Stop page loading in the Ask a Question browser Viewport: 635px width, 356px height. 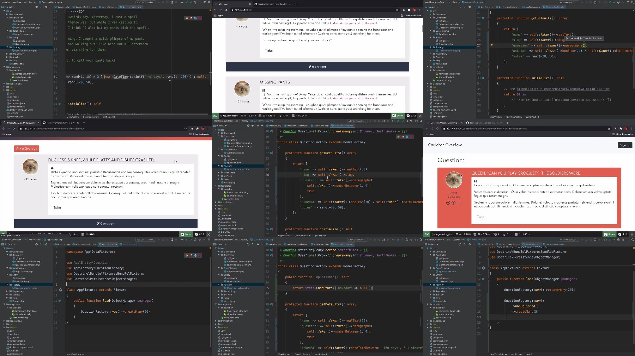pos(14,129)
